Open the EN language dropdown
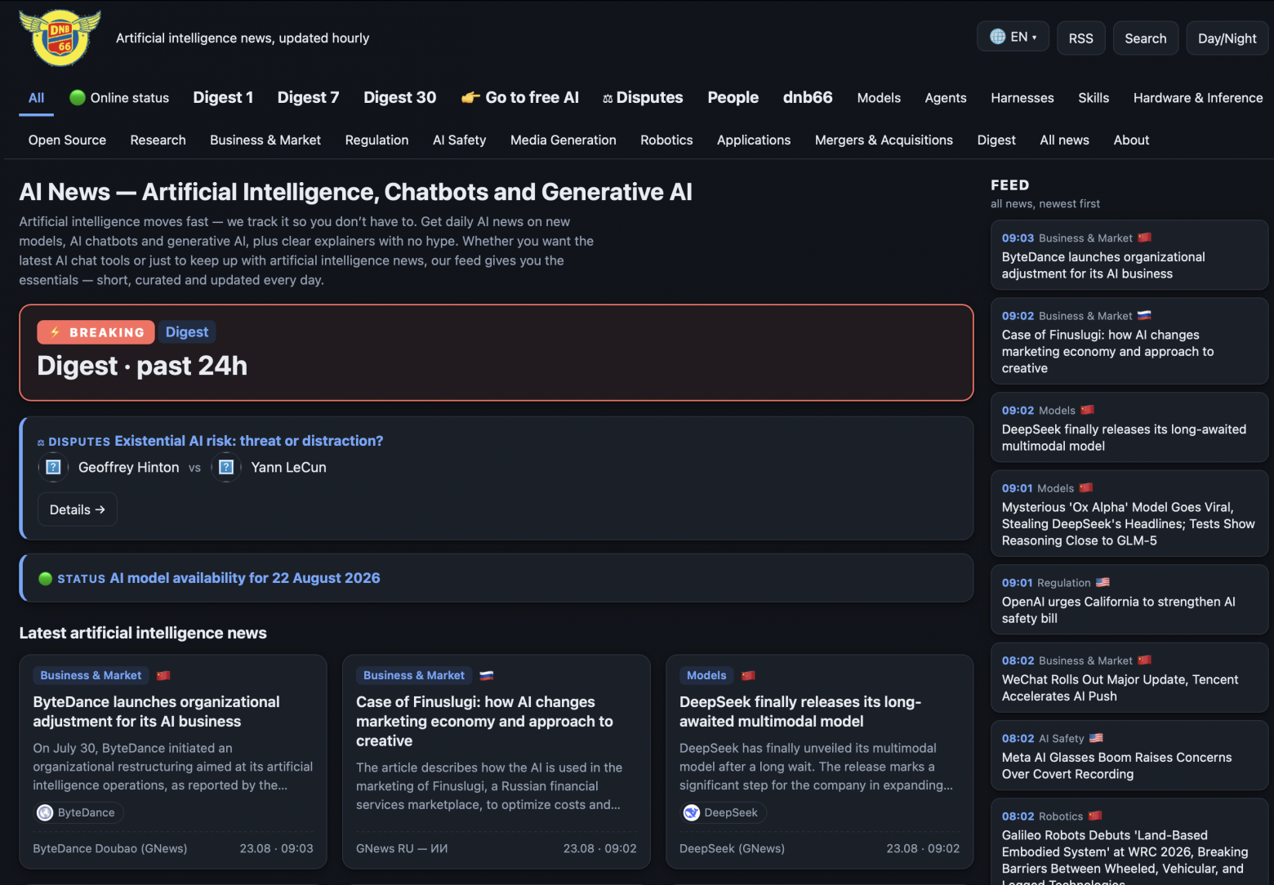Screen dimensions: 1274x885 (1013, 37)
